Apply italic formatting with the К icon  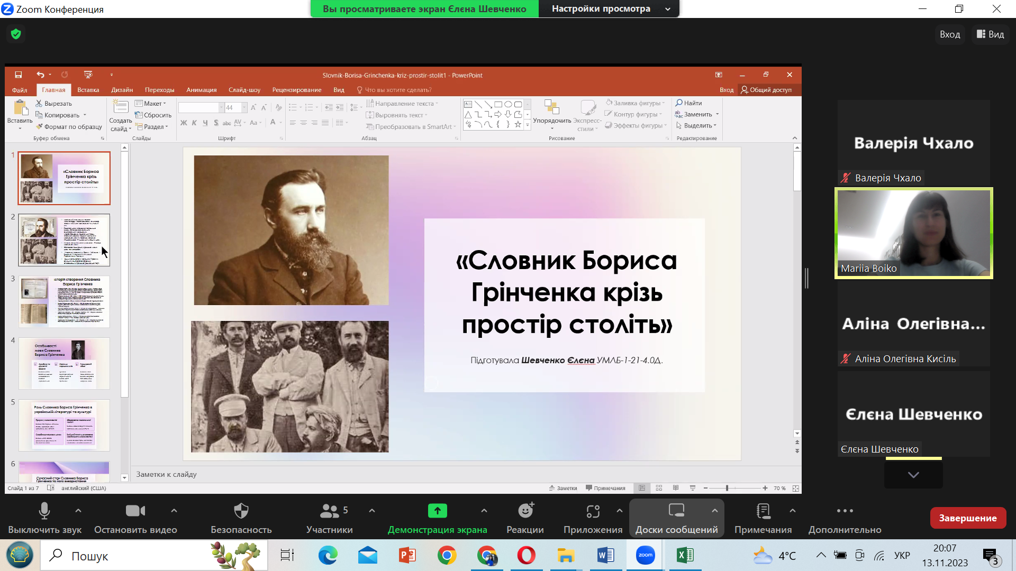point(194,122)
